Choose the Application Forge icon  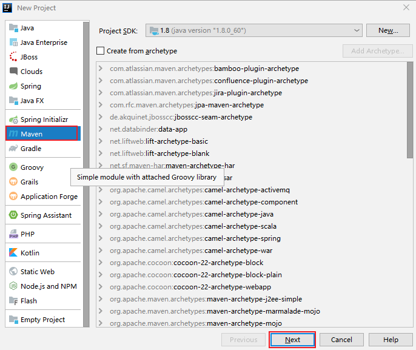click(x=13, y=196)
